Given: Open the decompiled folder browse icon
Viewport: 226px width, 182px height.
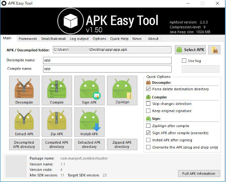Looking at the screenshot, I should pyautogui.click(x=214, y=50).
